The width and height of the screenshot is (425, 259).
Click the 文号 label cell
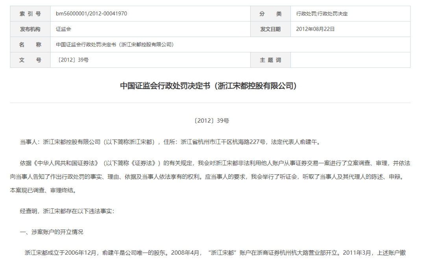coord(30,60)
